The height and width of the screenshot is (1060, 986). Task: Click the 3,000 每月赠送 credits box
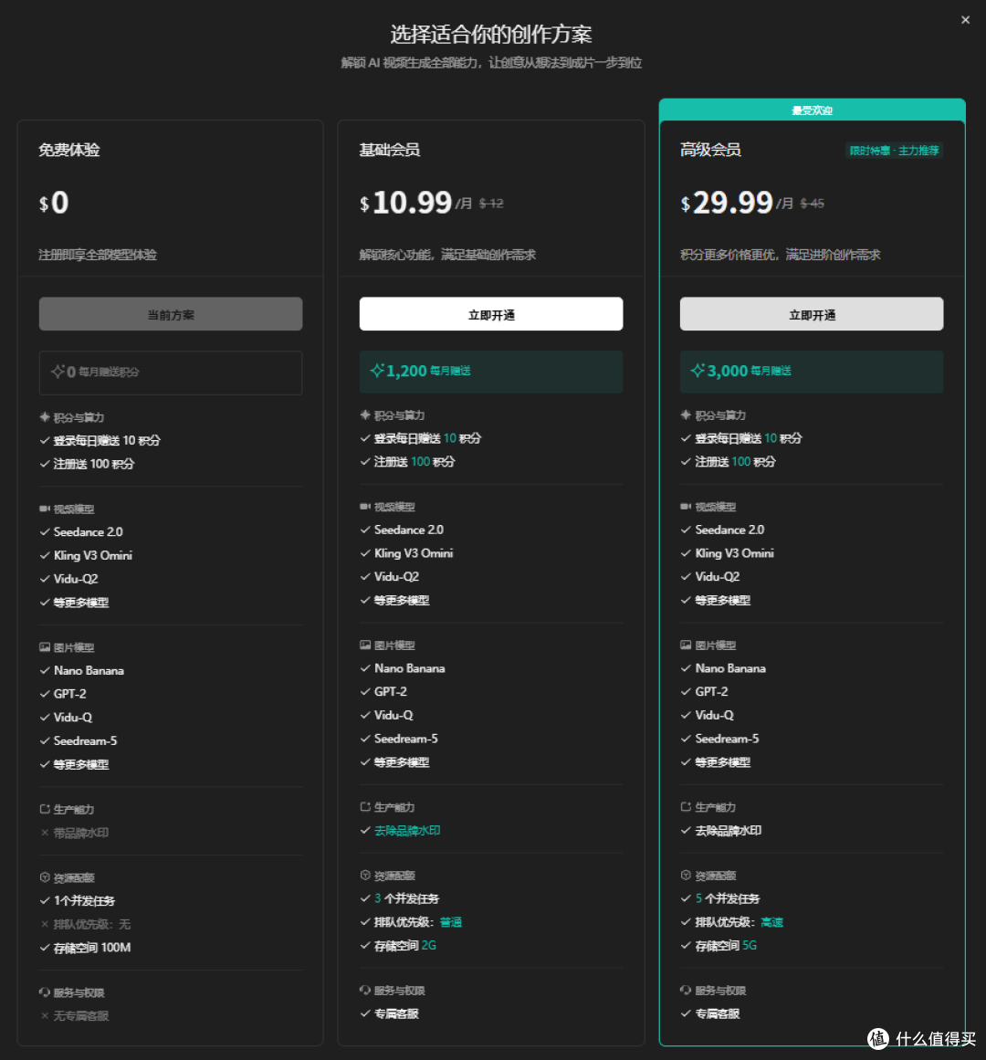(x=811, y=371)
